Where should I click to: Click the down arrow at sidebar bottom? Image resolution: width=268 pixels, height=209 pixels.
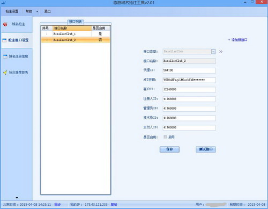tap(17, 198)
